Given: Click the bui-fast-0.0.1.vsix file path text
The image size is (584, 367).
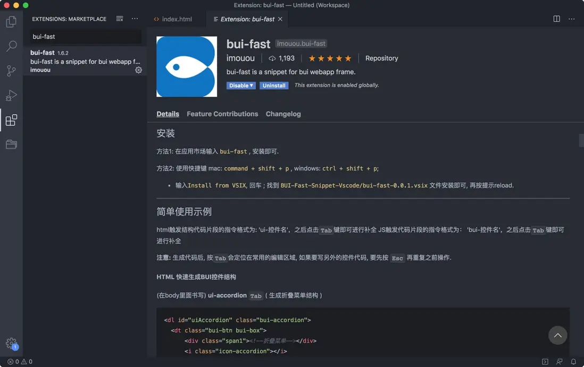Looking at the screenshot, I should click(354, 185).
